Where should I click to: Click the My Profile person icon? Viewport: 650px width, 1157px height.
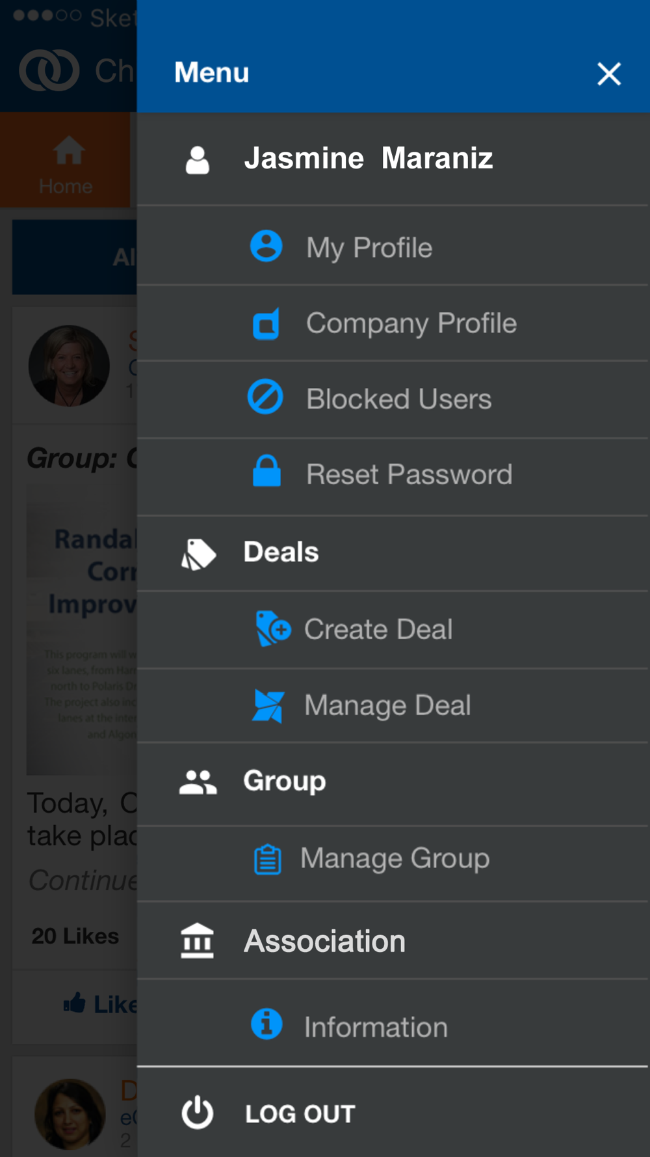coord(266,247)
